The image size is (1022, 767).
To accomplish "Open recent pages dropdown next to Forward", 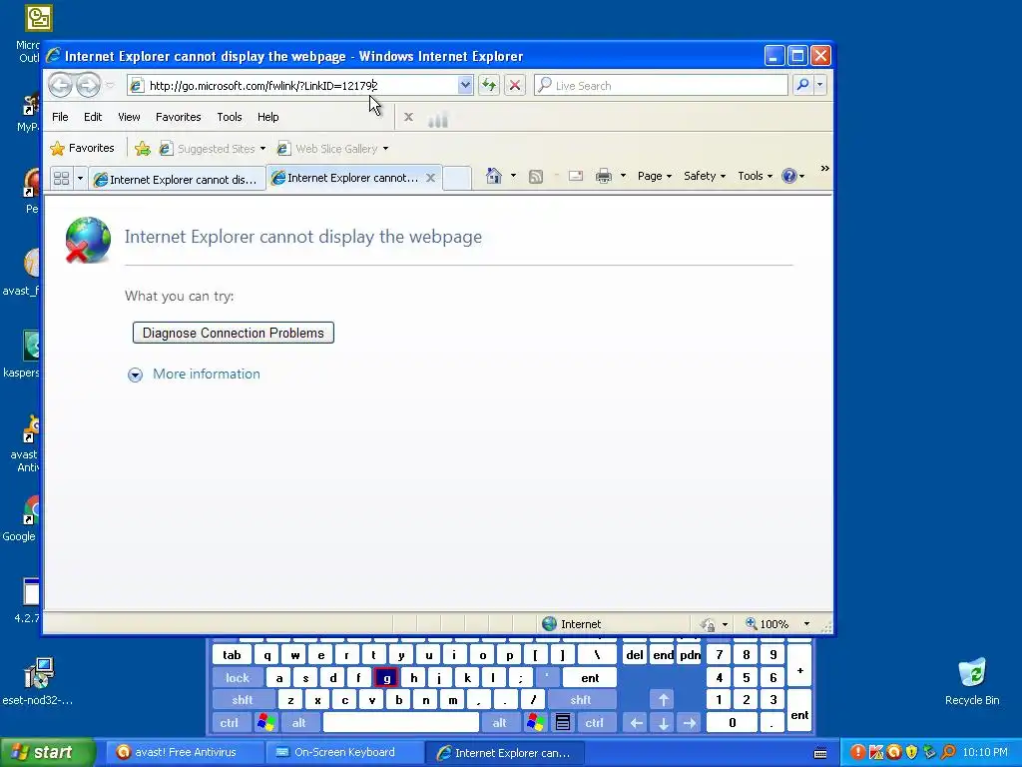I will pyautogui.click(x=110, y=86).
